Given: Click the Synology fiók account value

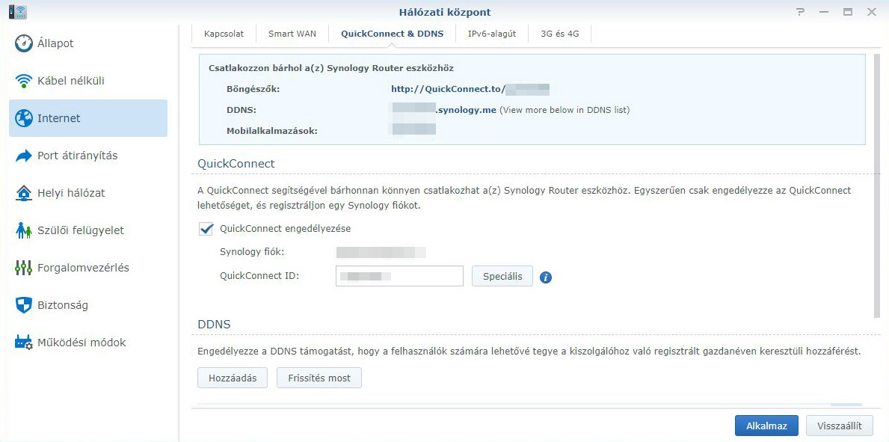Looking at the screenshot, I should (x=381, y=253).
